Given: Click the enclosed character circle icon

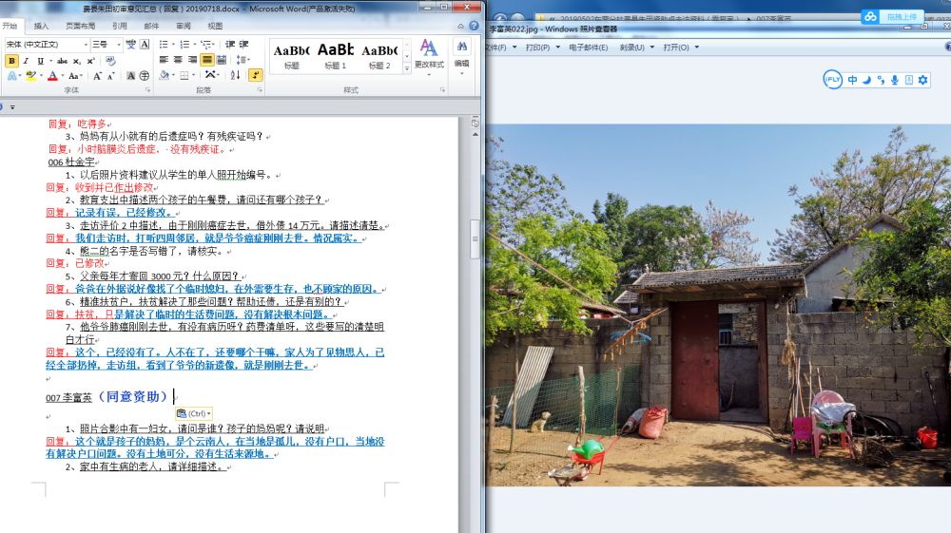Looking at the screenshot, I should (145, 76).
